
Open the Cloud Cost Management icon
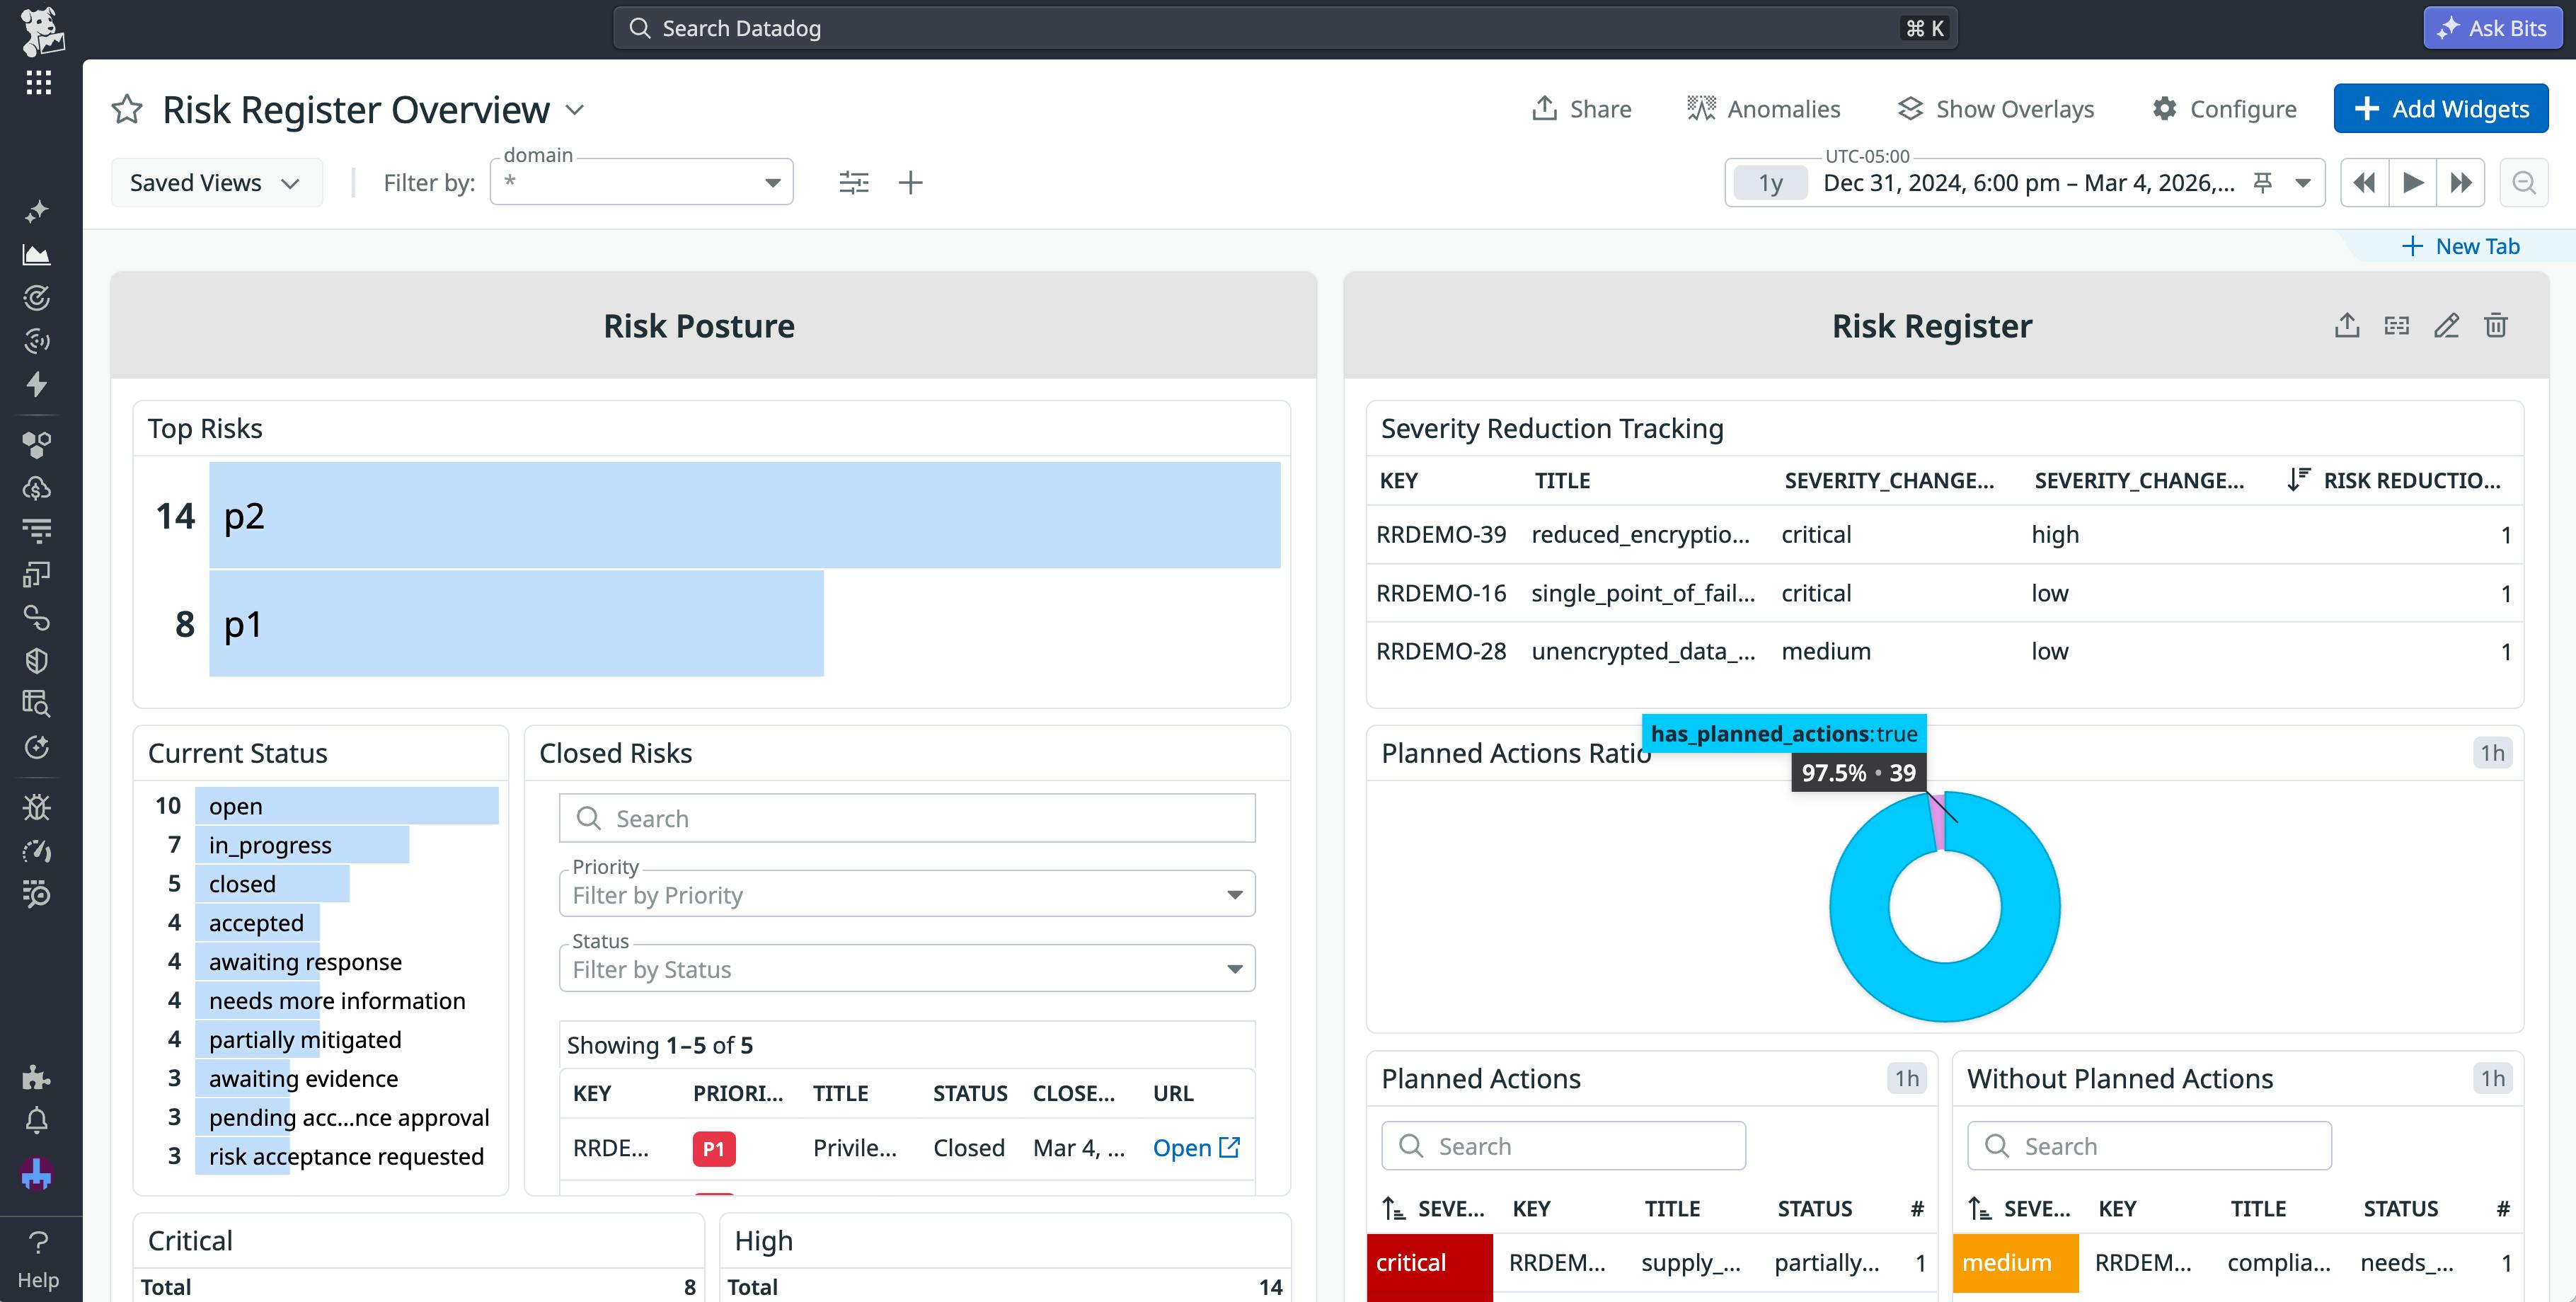click(x=38, y=488)
